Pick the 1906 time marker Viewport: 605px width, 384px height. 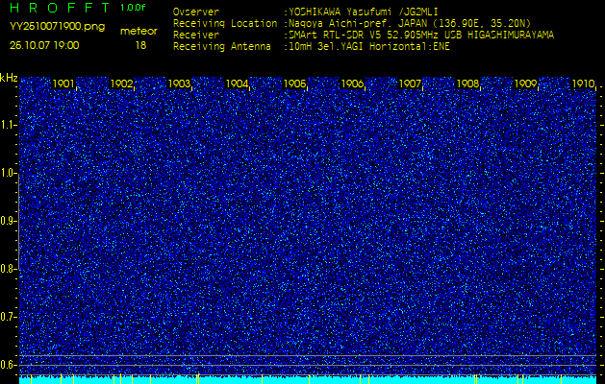click(x=352, y=84)
